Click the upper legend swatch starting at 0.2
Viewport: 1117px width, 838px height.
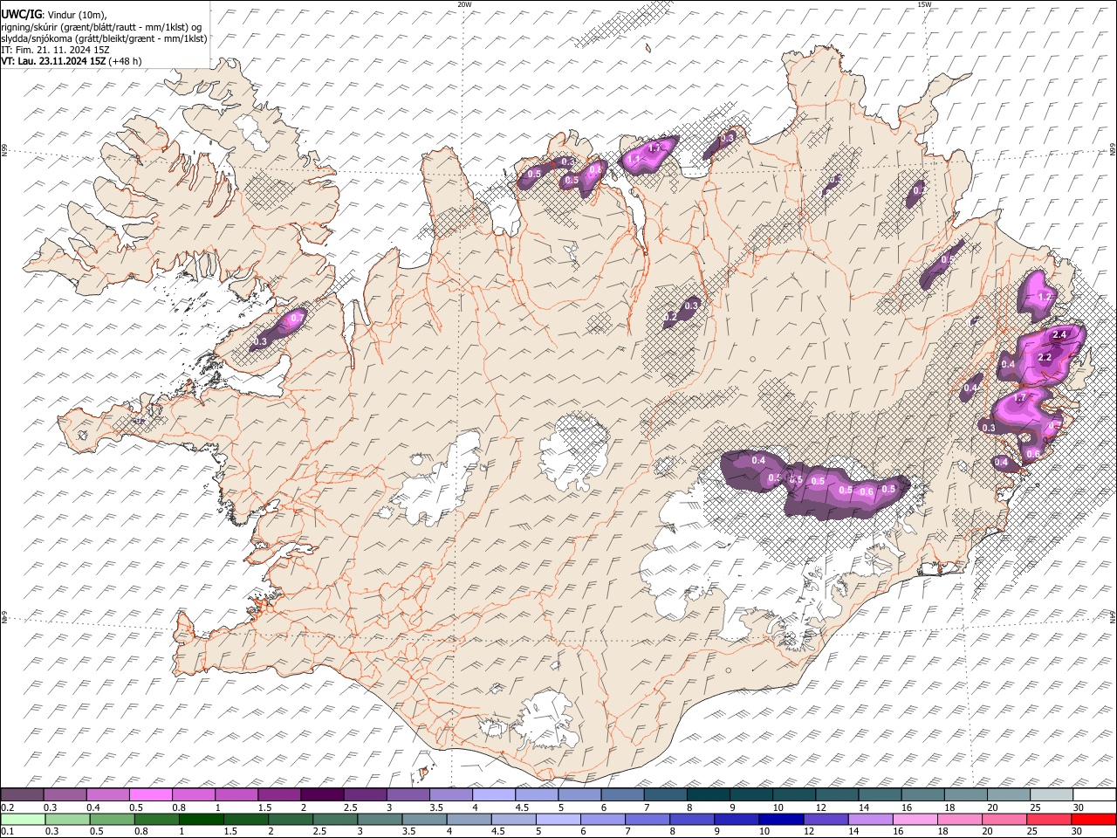click(22, 794)
